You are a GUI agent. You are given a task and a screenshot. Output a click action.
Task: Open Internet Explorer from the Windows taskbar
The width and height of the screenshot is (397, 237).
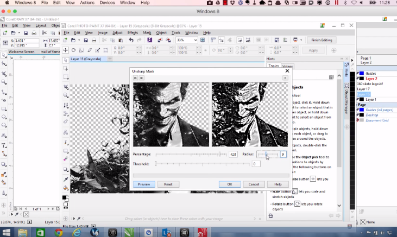[x=77, y=232]
